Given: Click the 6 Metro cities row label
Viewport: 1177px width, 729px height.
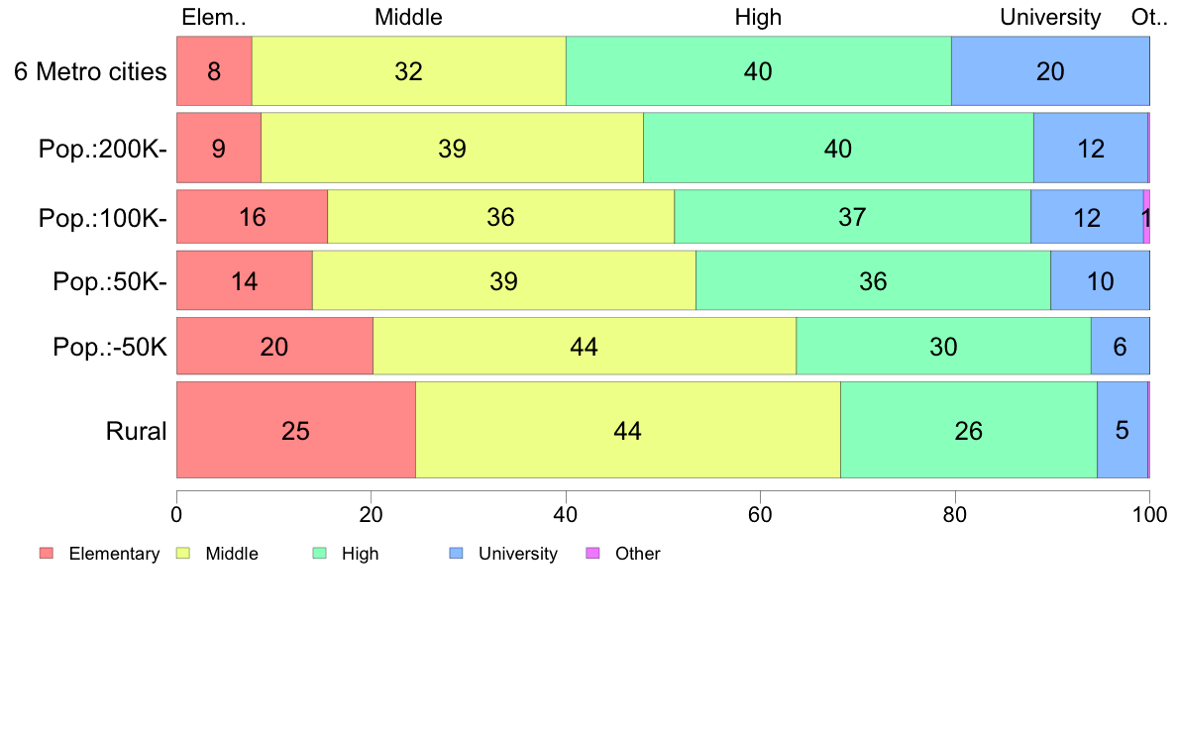Looking at the screenshot, I should [x=90, y=71].
